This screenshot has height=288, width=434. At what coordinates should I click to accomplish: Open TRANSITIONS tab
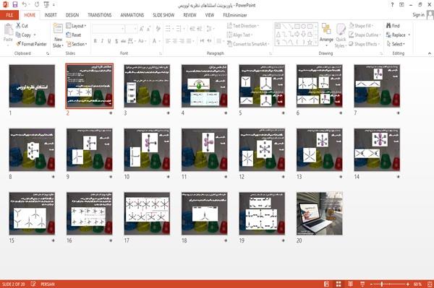tap(100, 15)
